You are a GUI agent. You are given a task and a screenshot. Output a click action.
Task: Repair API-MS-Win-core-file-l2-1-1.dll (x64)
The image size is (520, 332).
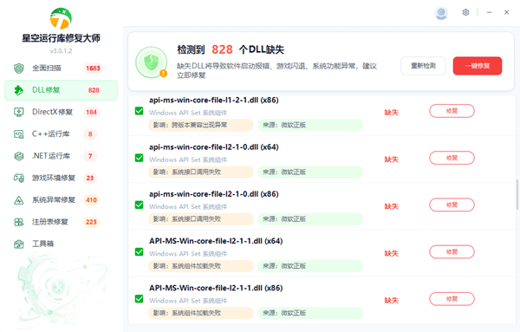point(452,252)
